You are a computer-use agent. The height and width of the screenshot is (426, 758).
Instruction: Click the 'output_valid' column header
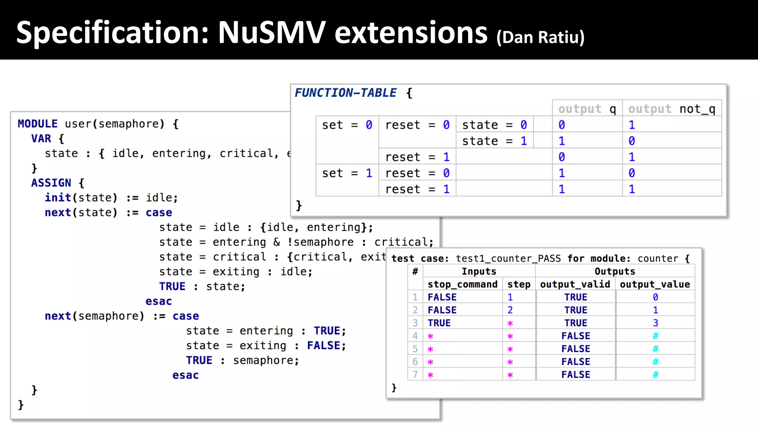575,284
